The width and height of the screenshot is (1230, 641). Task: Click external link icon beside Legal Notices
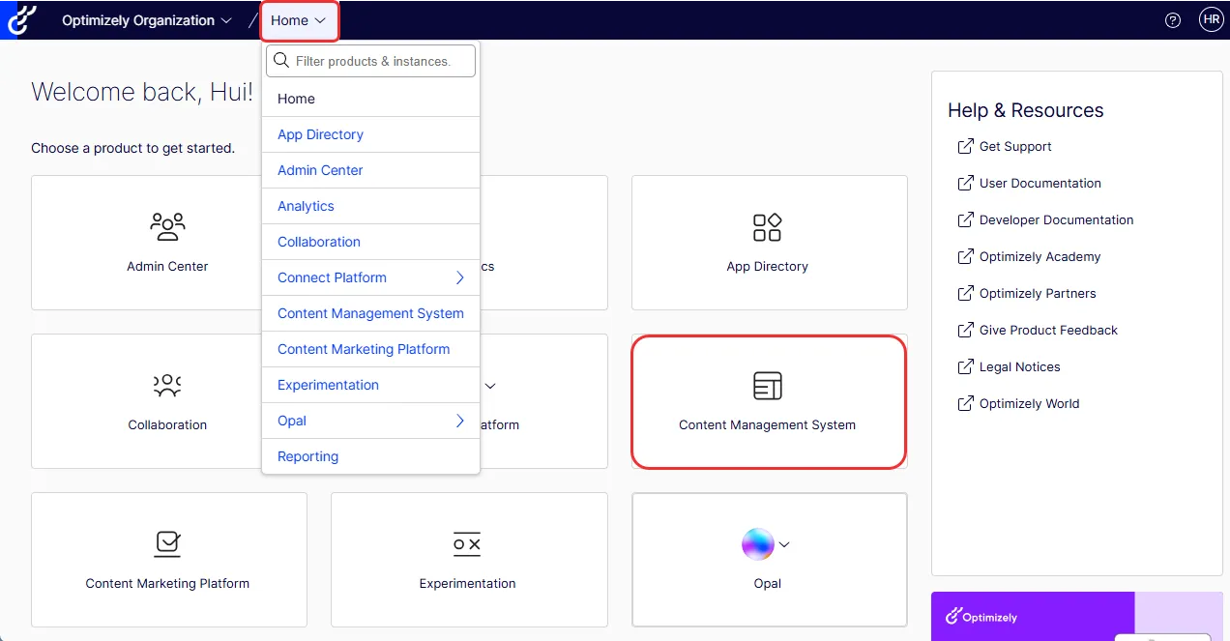point(965,366)
